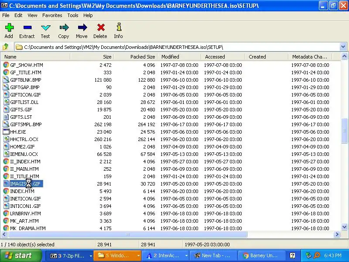The width and height of the screenshot is (349, 262).
Task: Sort by the Modified column header
Action: coord(179,57)
